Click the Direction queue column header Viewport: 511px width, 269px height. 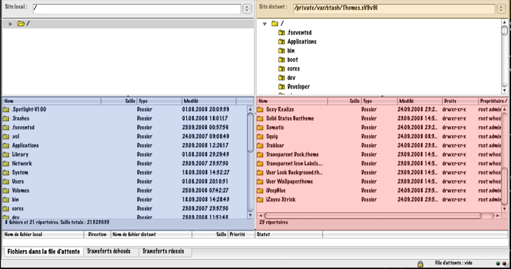coord(97,235)
